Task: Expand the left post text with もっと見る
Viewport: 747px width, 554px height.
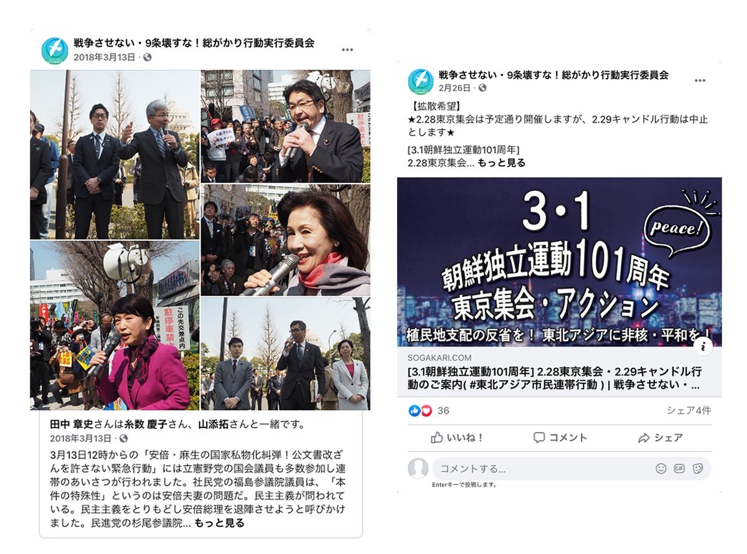Action: (x=219, y=523)
